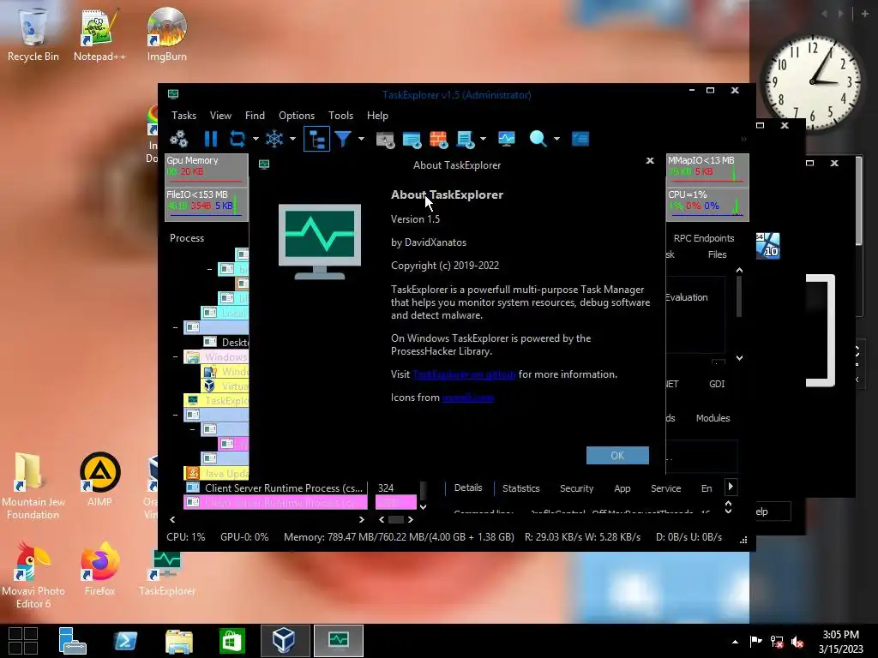878x658 pixels.
Task: Click the taskbar volume icon
Action: click(797, 641)
